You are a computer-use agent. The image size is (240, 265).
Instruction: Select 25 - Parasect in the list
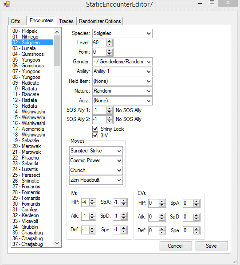click(32, 175)
